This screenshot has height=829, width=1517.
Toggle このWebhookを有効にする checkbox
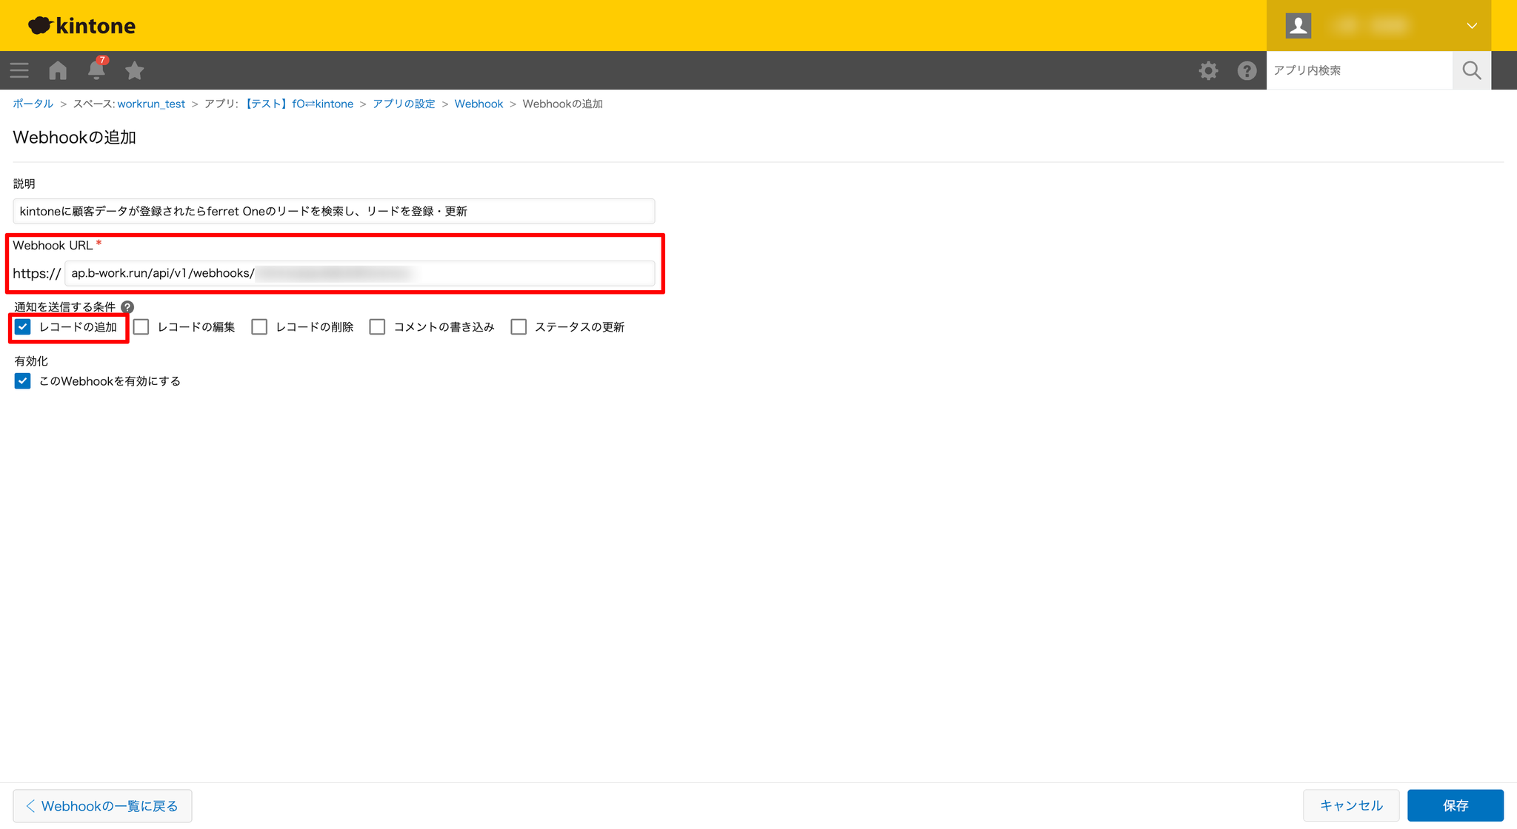point(23,381)
